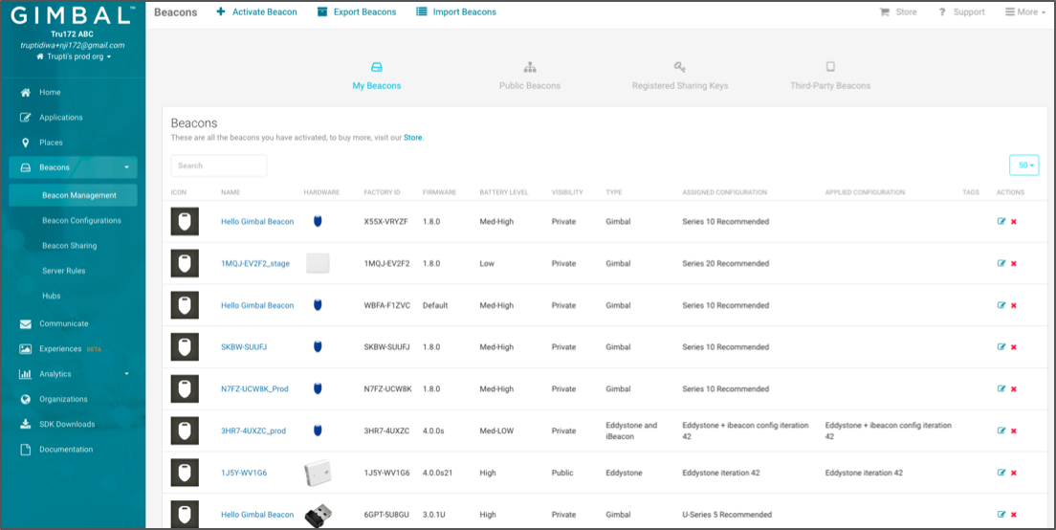Delete beacon 1MQJ-EV2F2

click(1014, 263)
